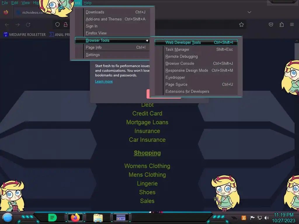Screen dimensions: 299x224
Task: Select the Eyedropper submenu entry
Action: 196,78
